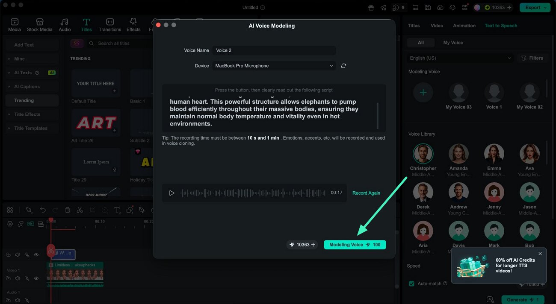Switch to the Video tab in right panel
Viewport: 556px width, 304px height.
coord(437,26)
